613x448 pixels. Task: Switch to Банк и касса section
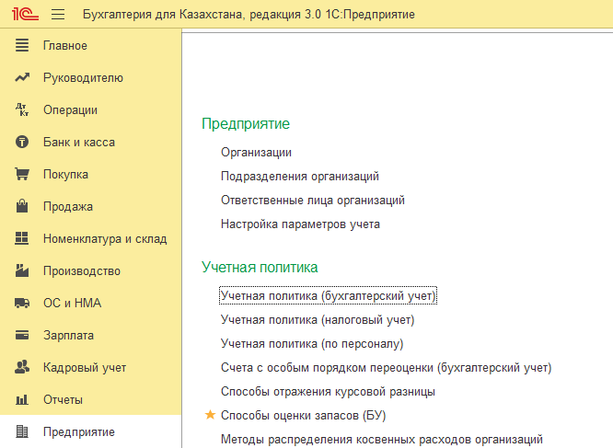79,143
